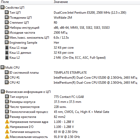Click the icon next to 'Размеры корпуса'

pyautogui.click(x=7, y=102)
